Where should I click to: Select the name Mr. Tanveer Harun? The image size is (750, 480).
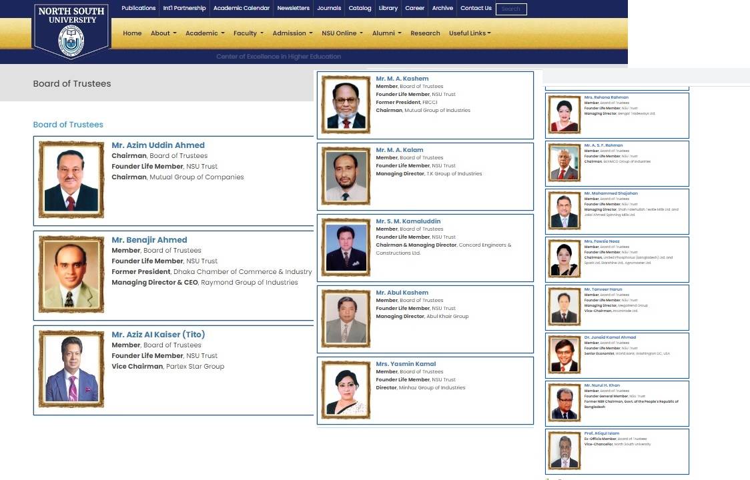pyautogui.click(x=603, y=289)
